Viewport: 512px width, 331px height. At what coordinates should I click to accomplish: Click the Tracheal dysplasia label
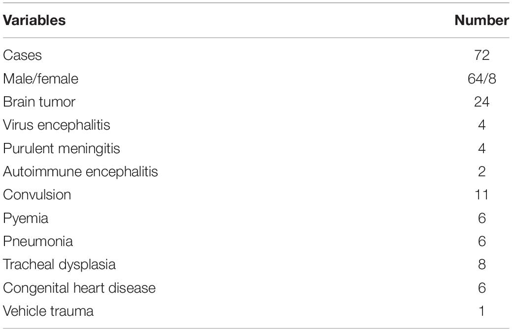click(x=59, y=265)
